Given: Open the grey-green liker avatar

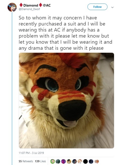Looking at the screenshot, I should pos(58,161).
